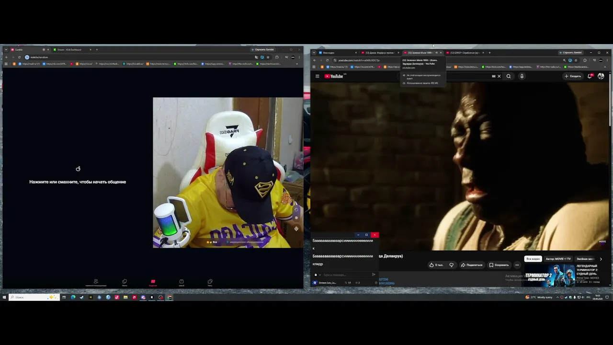Type a message in chat input field
The height and width of the screenshot is (345, 613).
click(346, 275)
